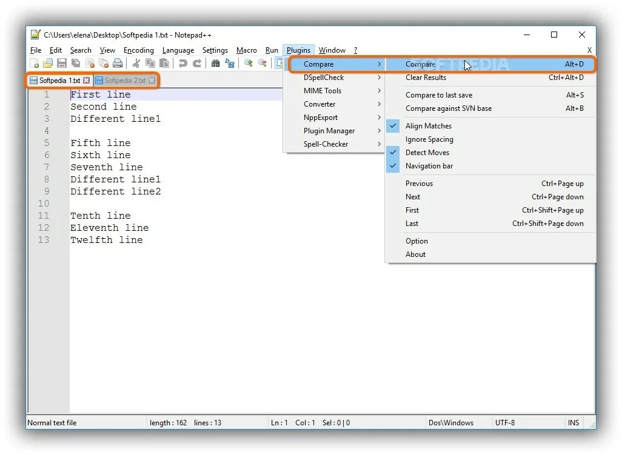Print the document using the Print icon
This screenshot has width=622, height=455.
click(118, 63)
